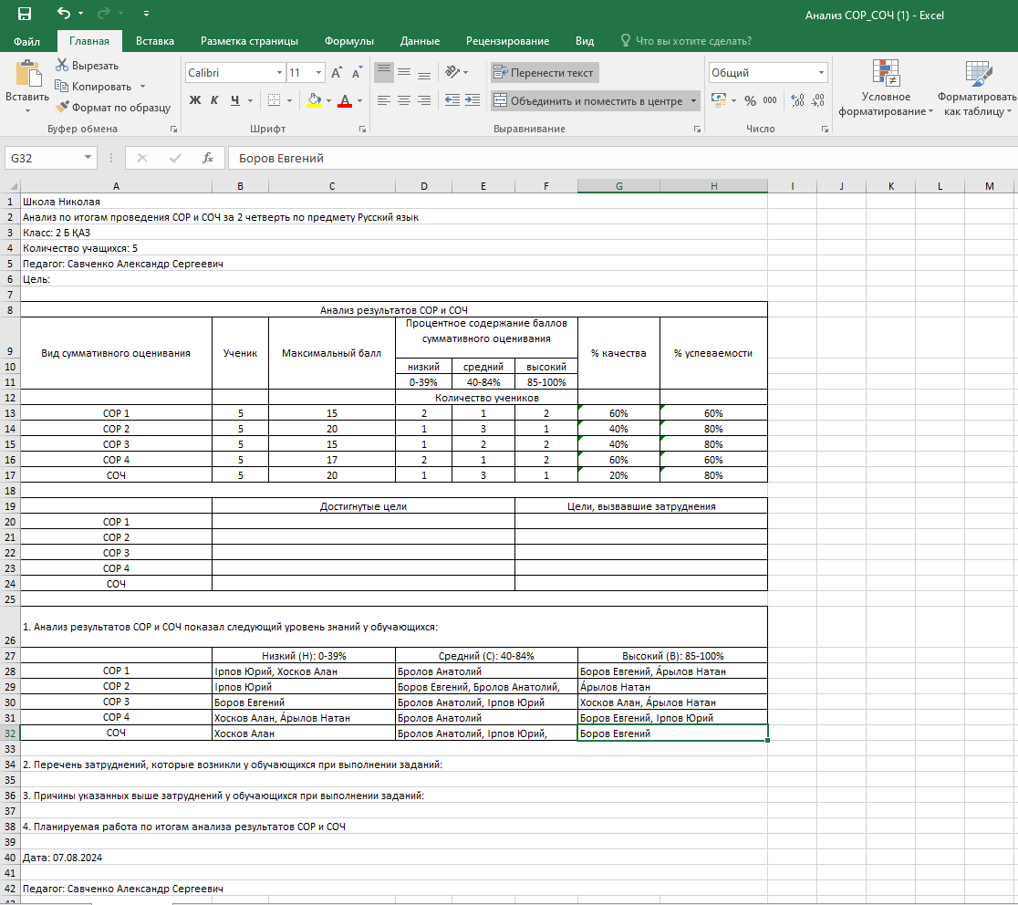Click the insert function fx icon
Viewport: 1018px width, 905px height.
[208, 158]
